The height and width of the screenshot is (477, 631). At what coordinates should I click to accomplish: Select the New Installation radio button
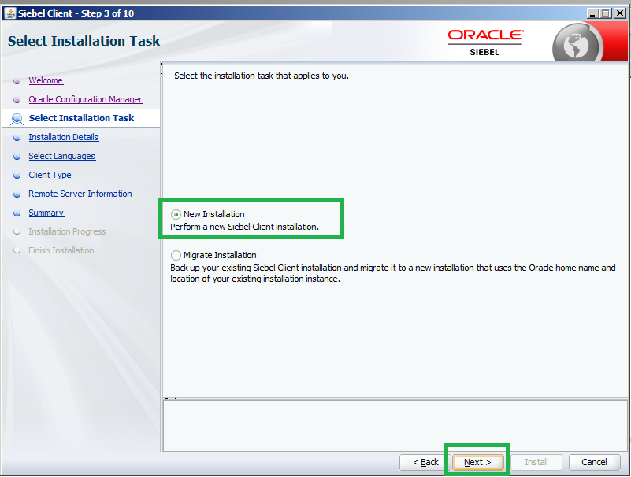[175, 213]
